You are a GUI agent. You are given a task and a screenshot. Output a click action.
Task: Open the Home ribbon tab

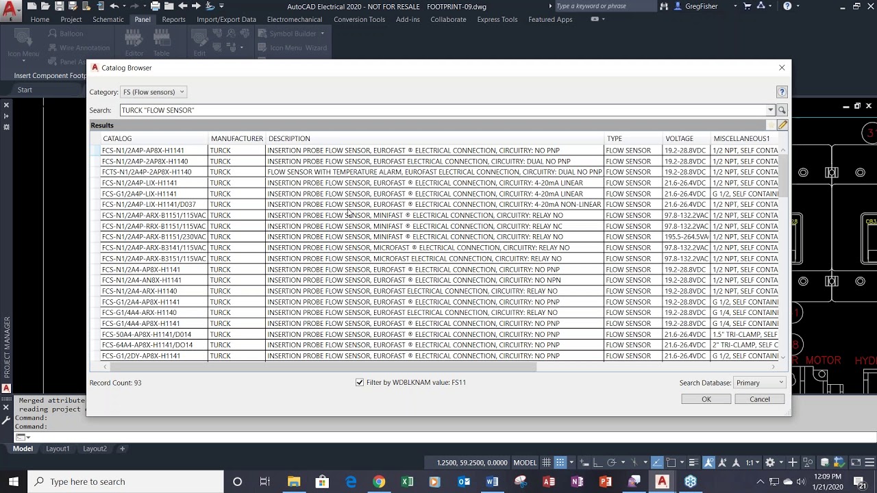(x=40, y=19)
